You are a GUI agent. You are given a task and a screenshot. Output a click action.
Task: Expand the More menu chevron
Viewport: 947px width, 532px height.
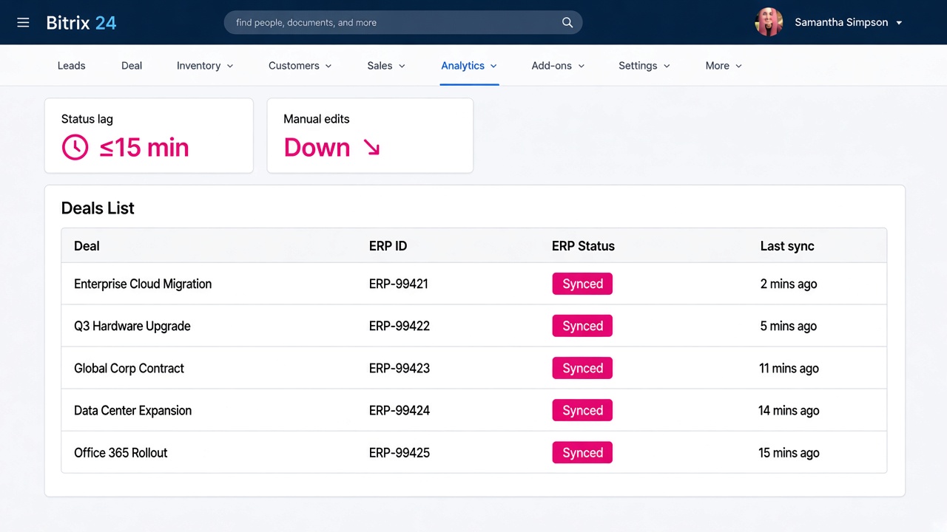tap(738, 66)
